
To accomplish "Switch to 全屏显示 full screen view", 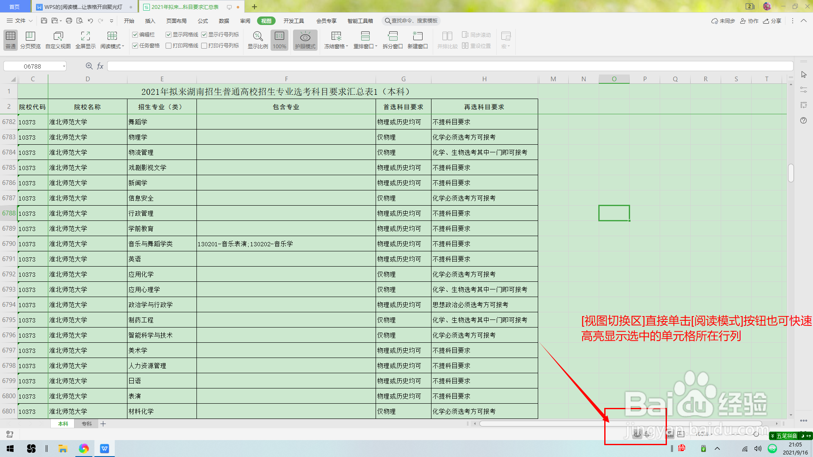I will (x=85, y=36).
